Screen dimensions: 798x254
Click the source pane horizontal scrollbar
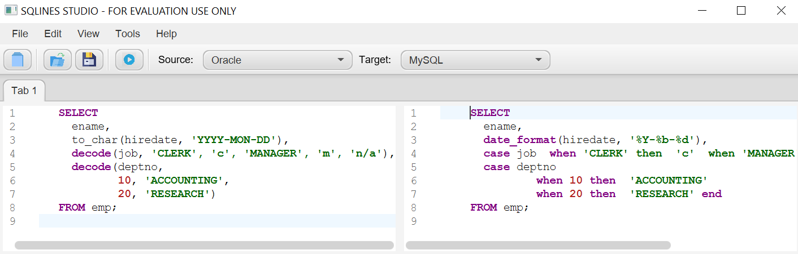204,245
